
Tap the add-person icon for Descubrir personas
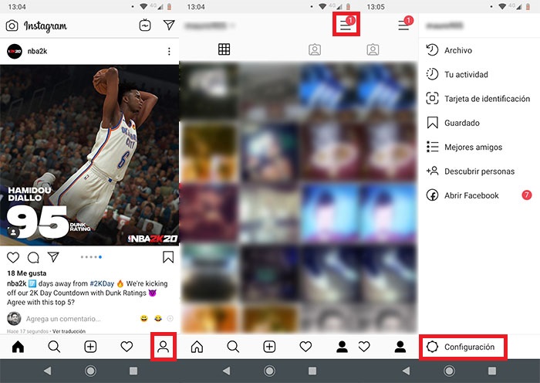pyautogui.click(x=432, y=171)
